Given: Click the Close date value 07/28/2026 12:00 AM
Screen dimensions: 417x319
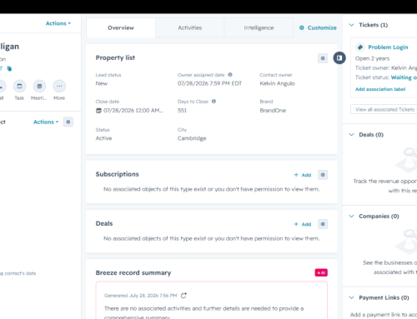Looking at the screenshot, I should click(x=133, y=111).
